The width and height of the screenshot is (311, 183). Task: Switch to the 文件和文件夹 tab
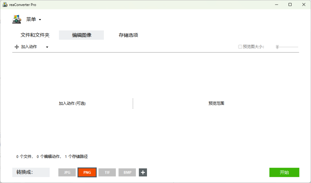35,35
